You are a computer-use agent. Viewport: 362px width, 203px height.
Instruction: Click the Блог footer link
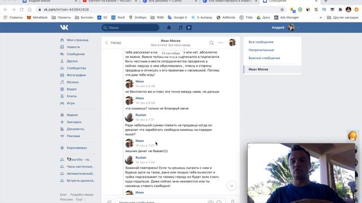pos(63,195)
